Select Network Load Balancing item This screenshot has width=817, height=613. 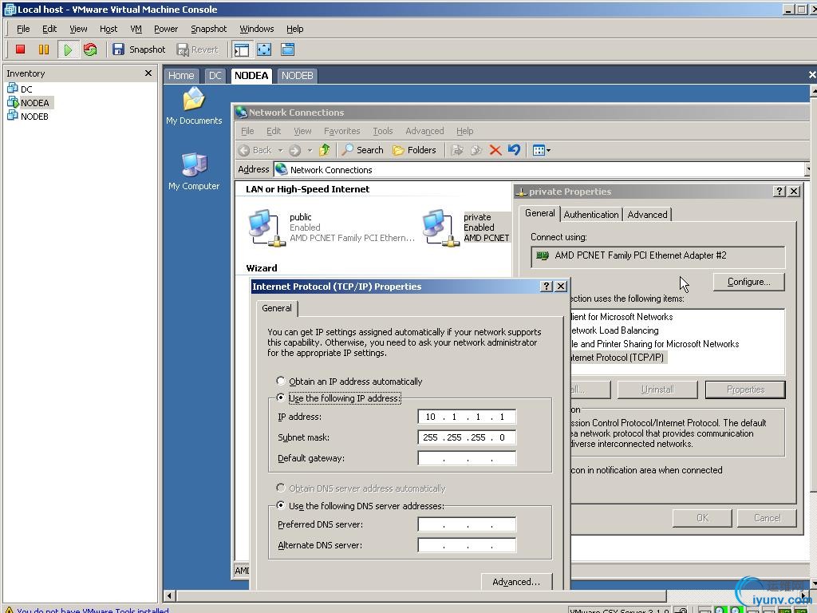(615, 330)
